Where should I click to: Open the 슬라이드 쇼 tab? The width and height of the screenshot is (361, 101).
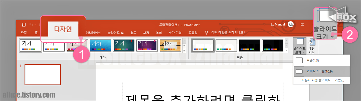pos(116,32)
